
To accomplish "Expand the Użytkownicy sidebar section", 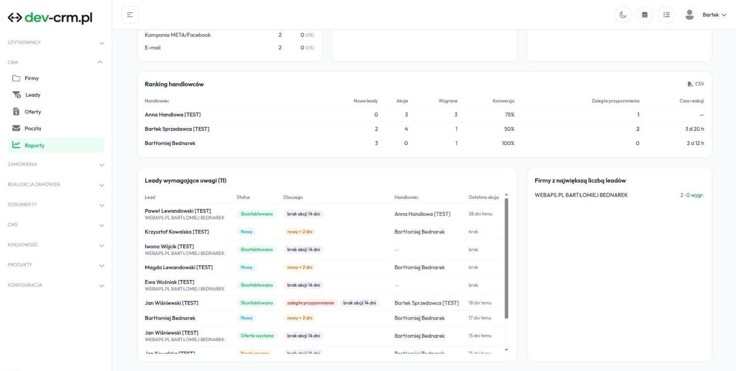I will coord(56,43).
